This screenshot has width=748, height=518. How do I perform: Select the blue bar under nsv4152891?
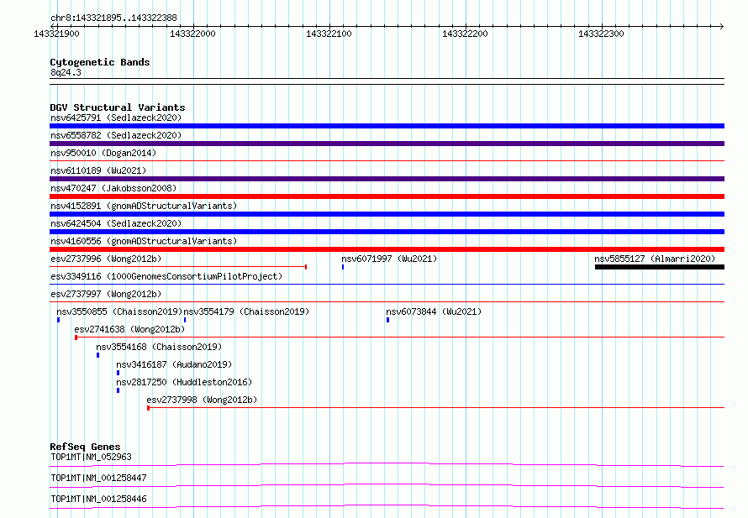(387, 214)
